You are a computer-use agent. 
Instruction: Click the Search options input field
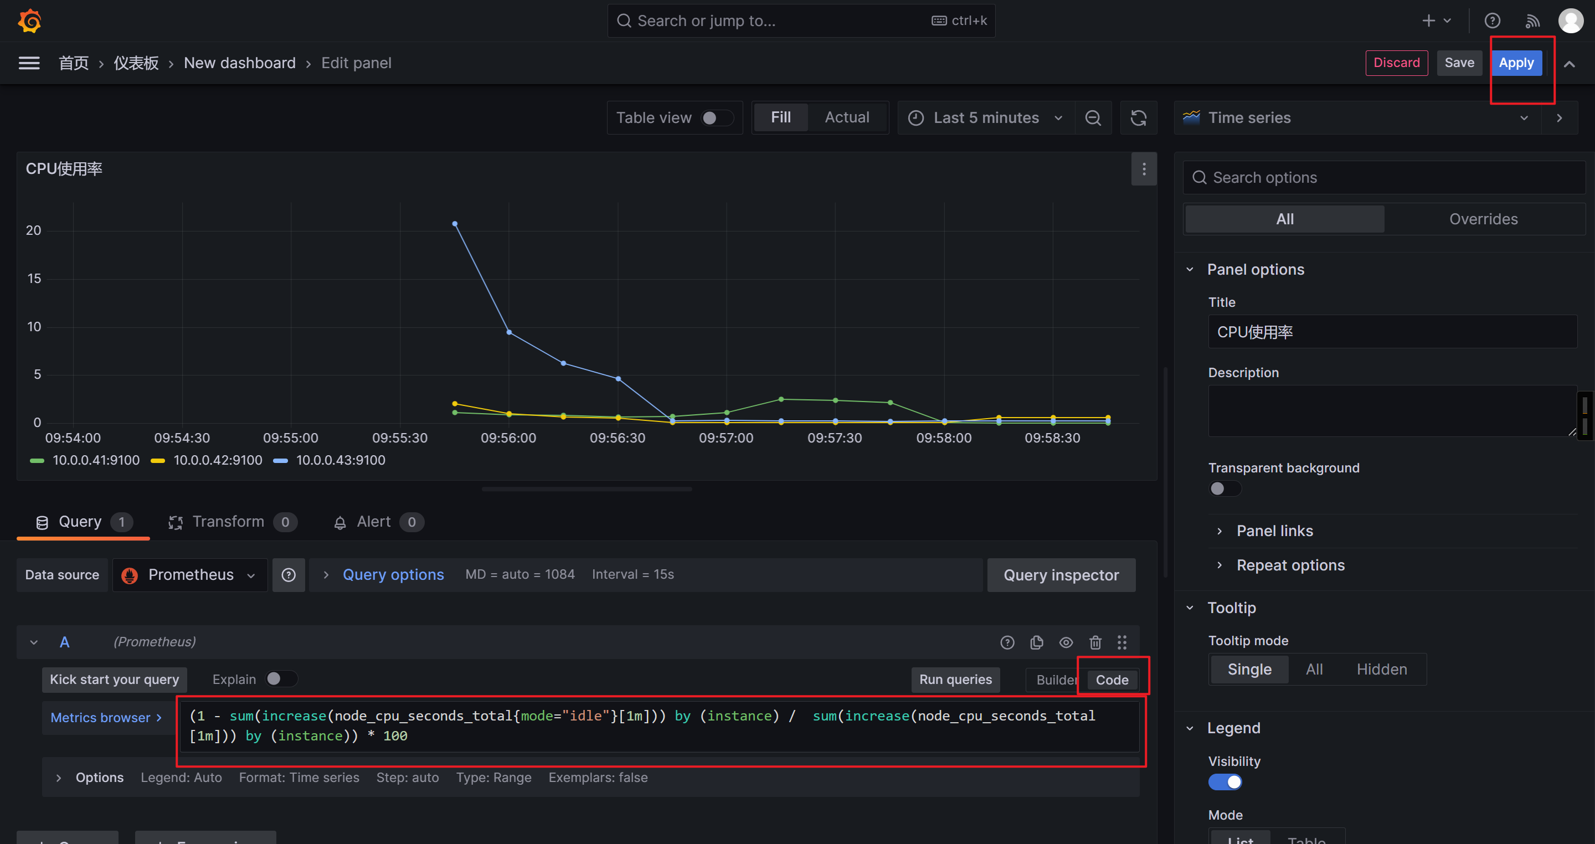[x=1387, y=178]
